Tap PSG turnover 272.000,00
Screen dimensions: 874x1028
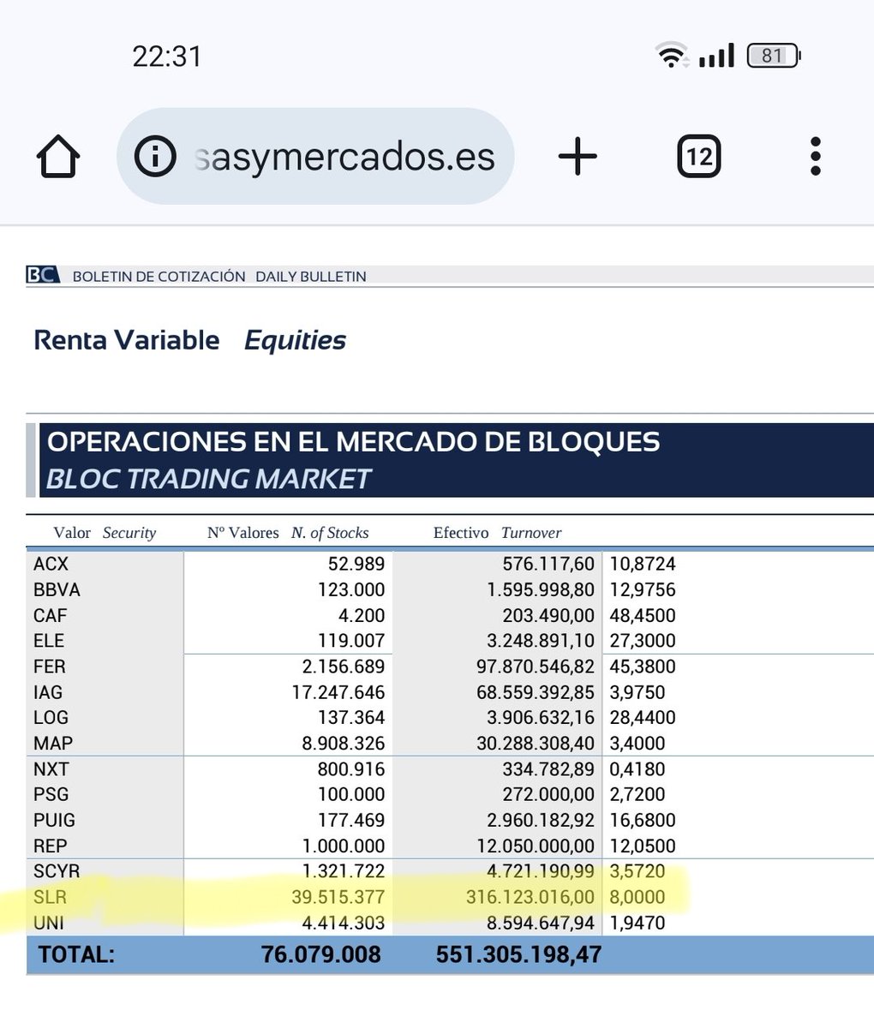tap(548, 795)
